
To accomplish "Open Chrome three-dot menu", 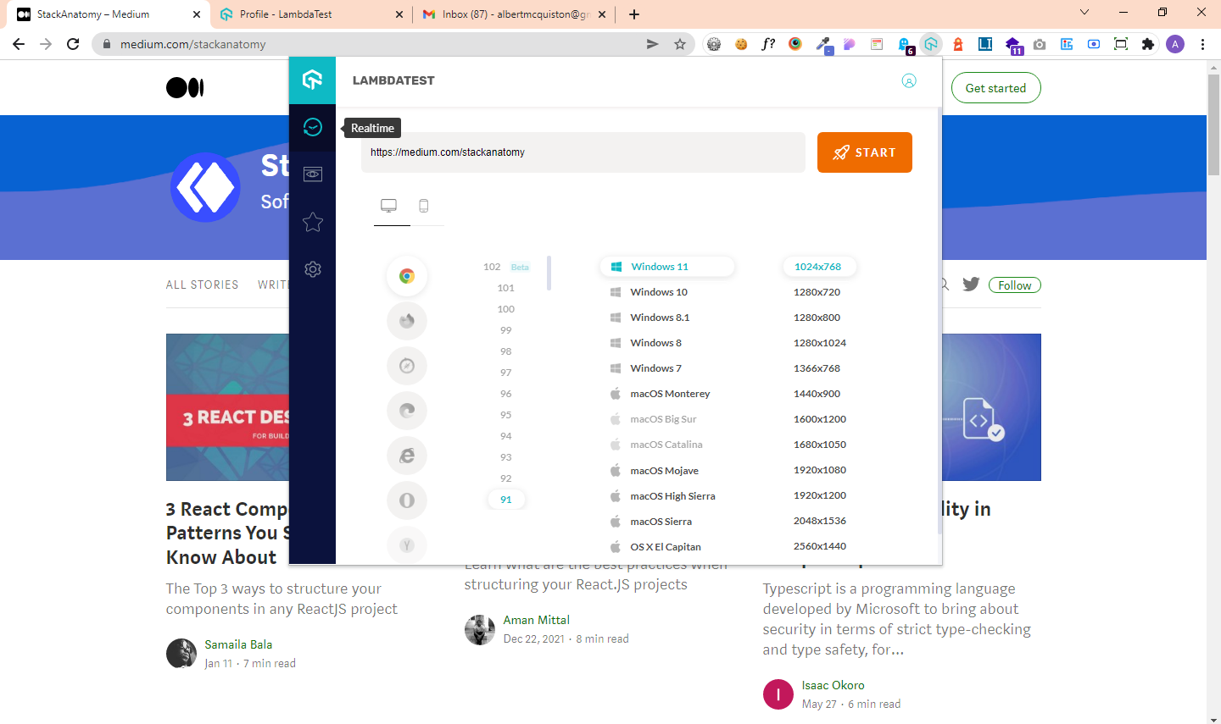I will 1203,44.
